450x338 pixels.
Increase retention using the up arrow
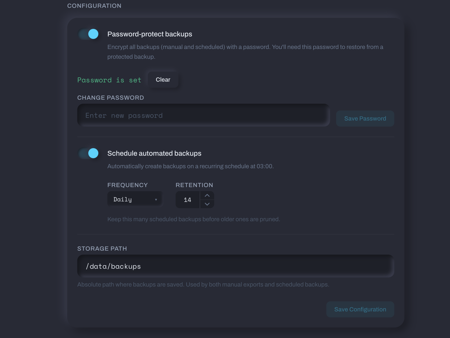coord(207,195)
